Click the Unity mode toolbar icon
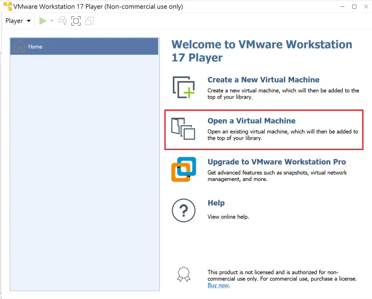372x299 pixels. (89, 21)
